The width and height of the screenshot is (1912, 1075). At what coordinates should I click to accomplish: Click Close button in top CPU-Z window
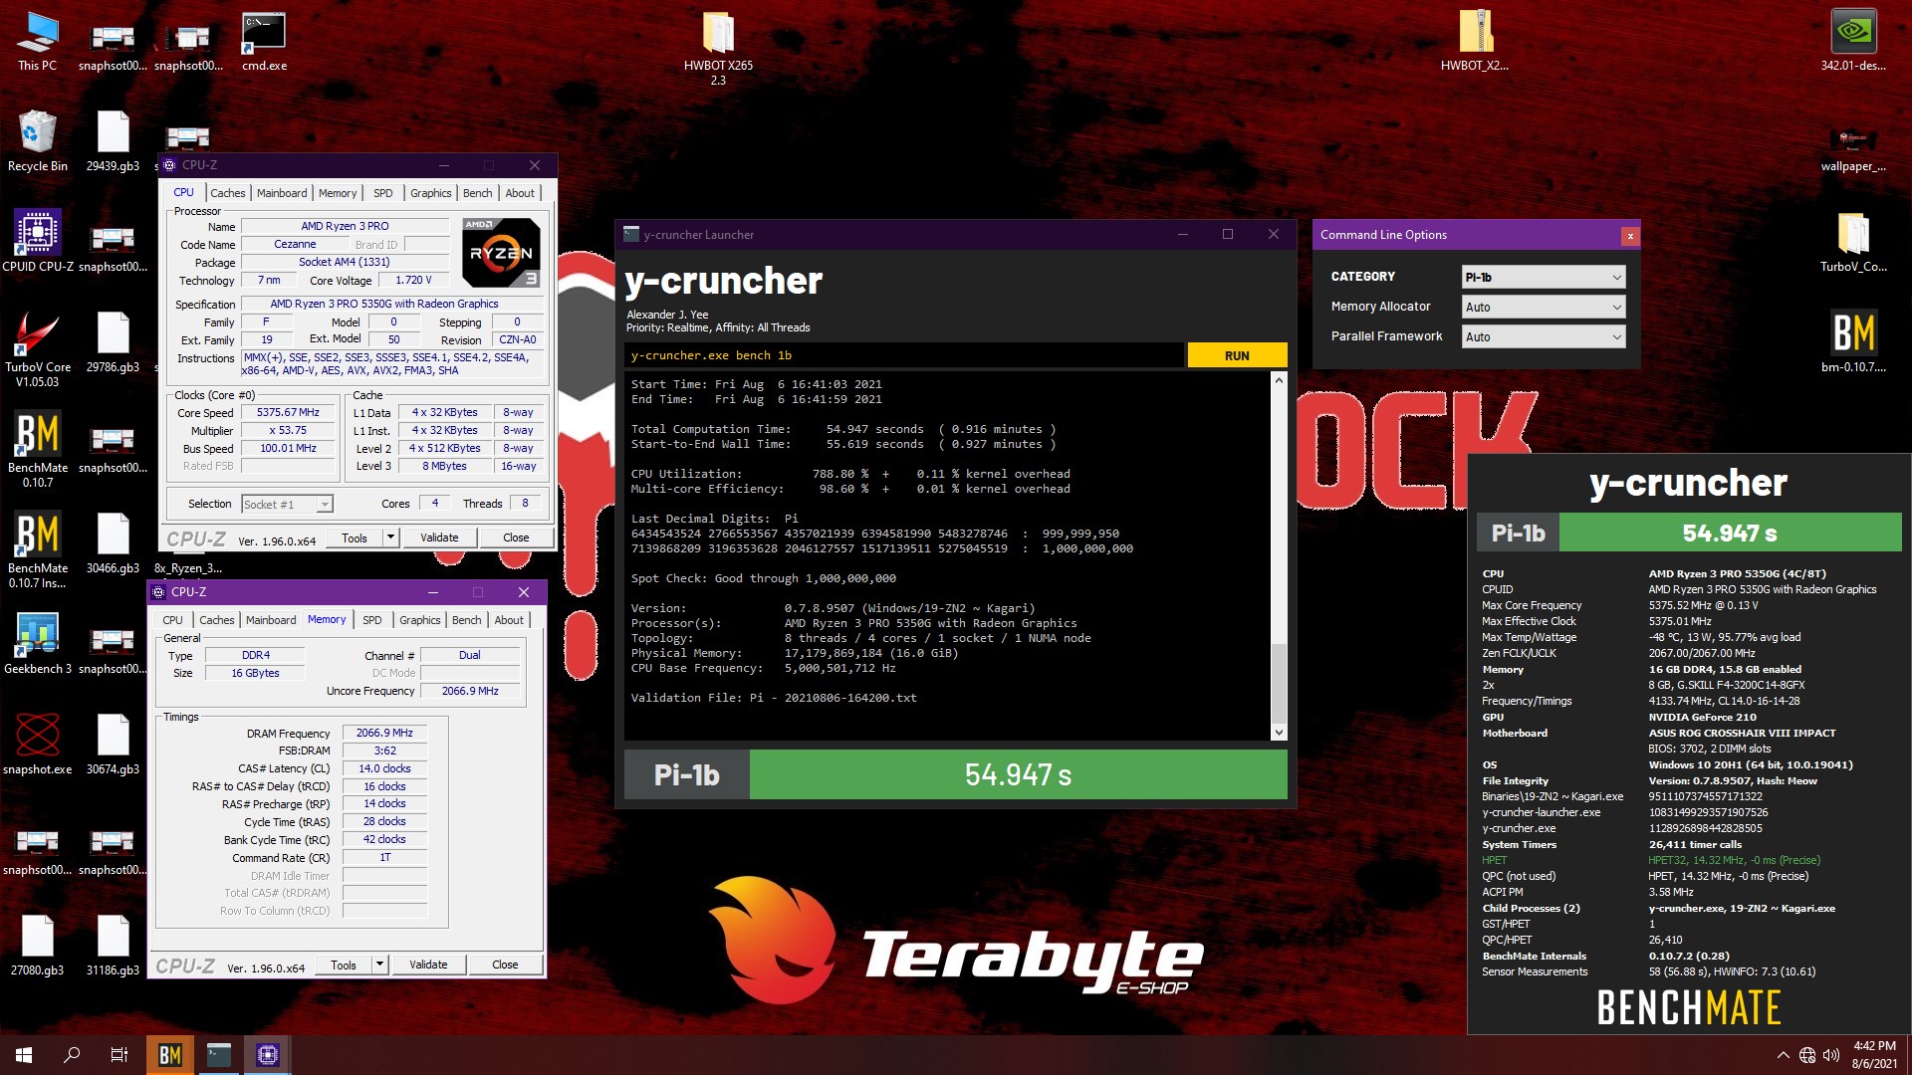coord(516,537)
